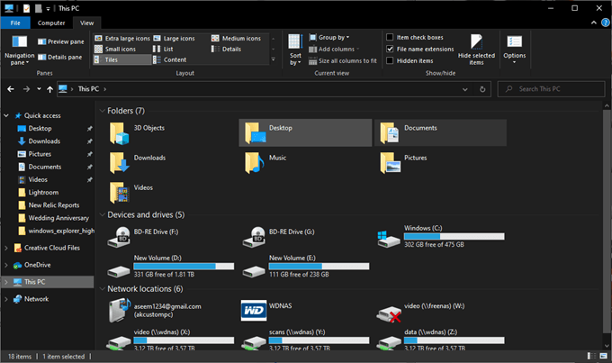
Task: Click the Navigation pane icon
Action: click(19, 42)
